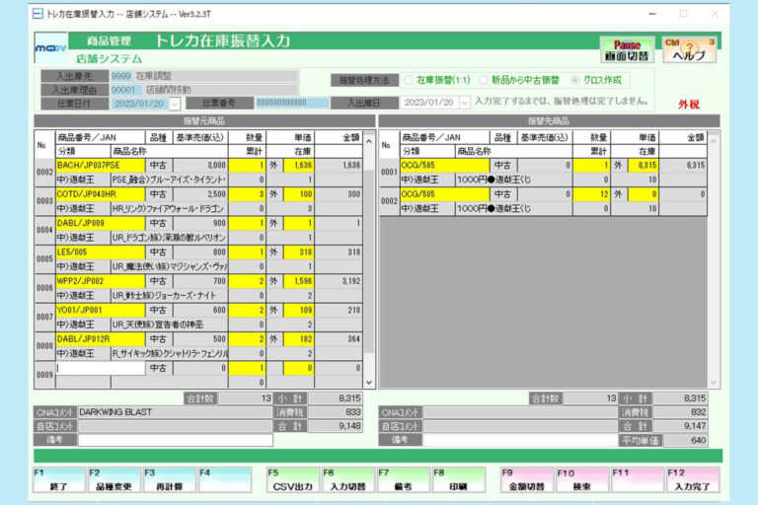The image size is (758, 505).
Task: Click scroll up arrow in 振替元商品 list
Action: (369, 142)
